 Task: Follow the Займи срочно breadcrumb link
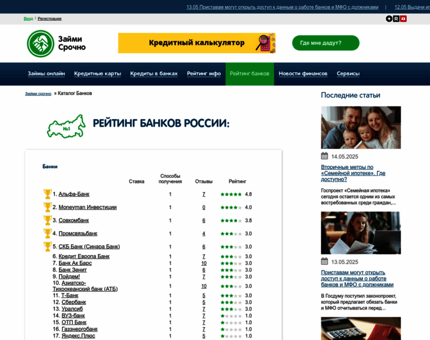click(38, 93)
